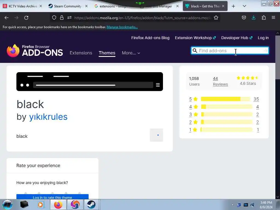280x210 pixels.
Task: Open Firefox from the taskbar
Action: point(58,205)
